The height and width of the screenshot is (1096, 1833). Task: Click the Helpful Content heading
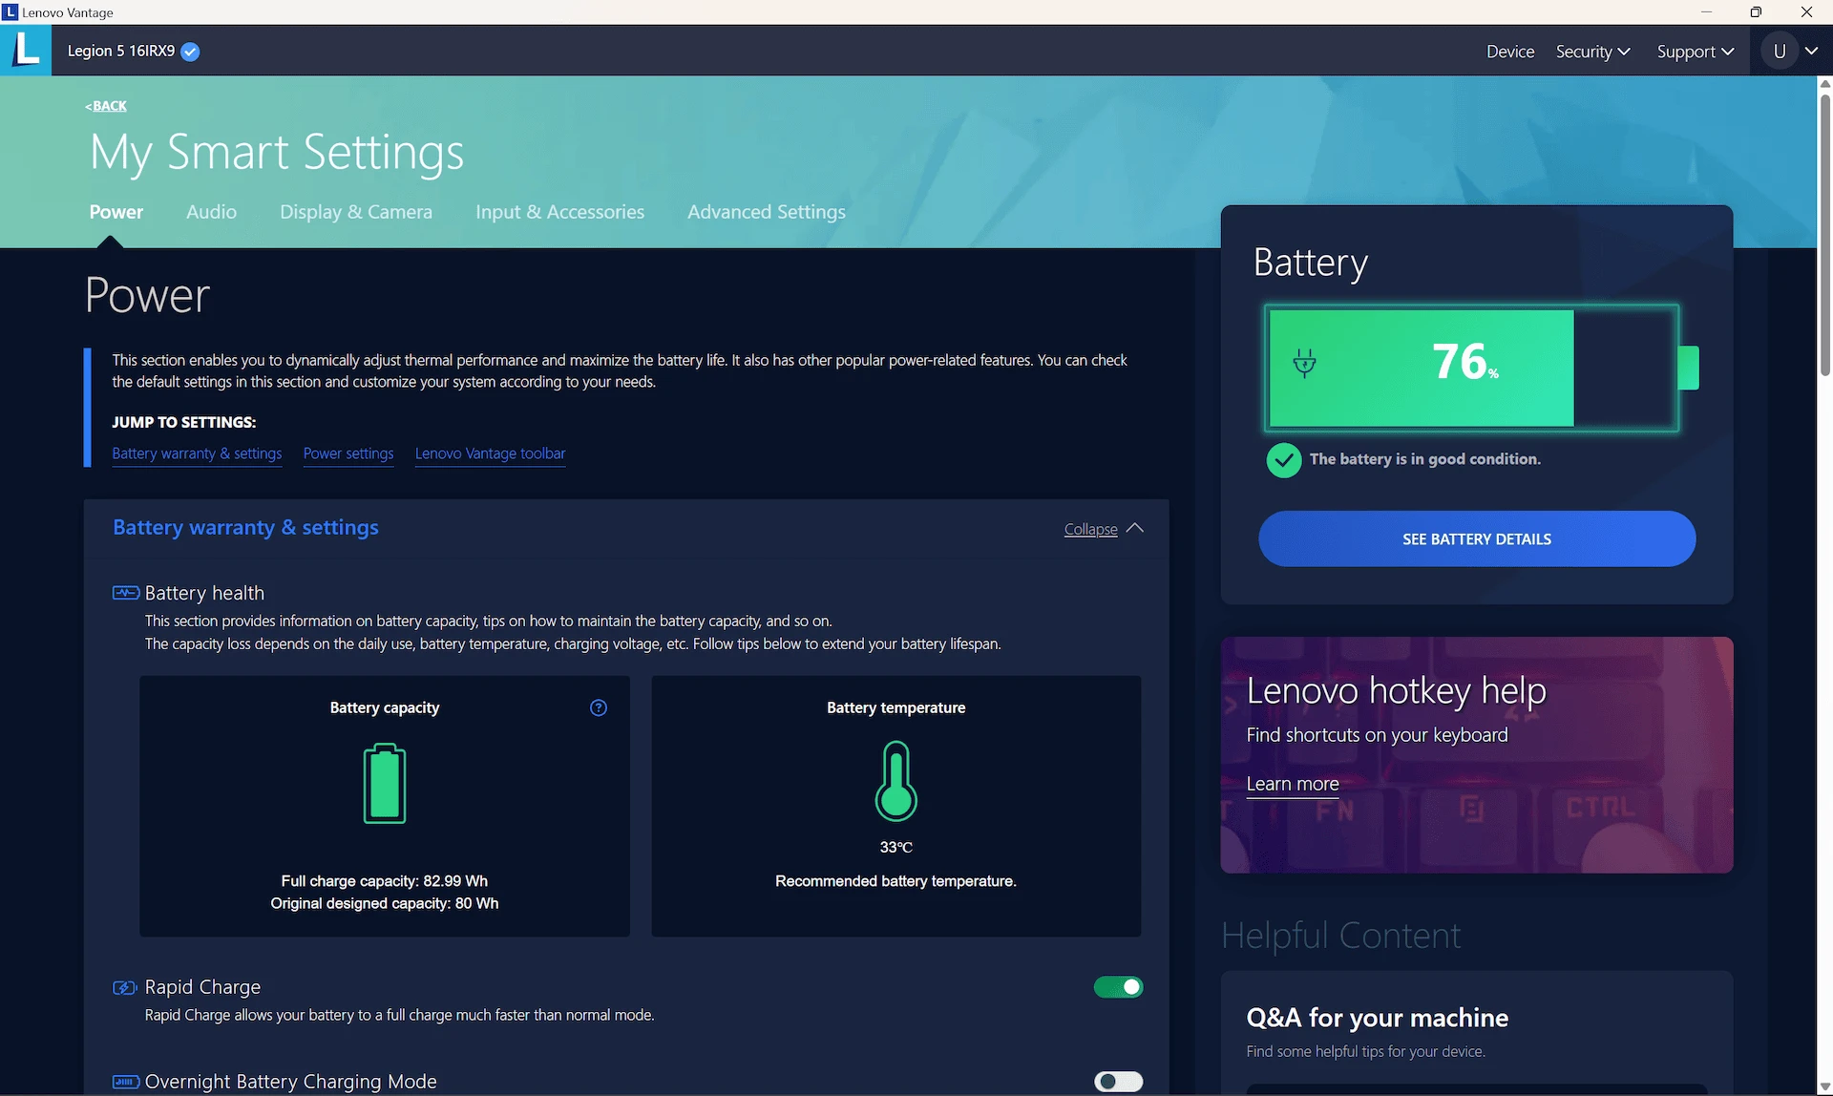(1341, 936)
